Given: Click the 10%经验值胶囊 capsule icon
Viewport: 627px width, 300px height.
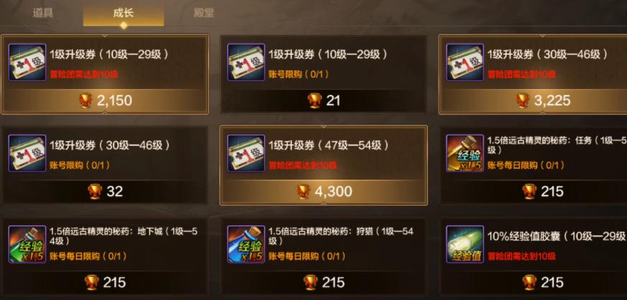Looking at the screenshot, I should (465, 244).
